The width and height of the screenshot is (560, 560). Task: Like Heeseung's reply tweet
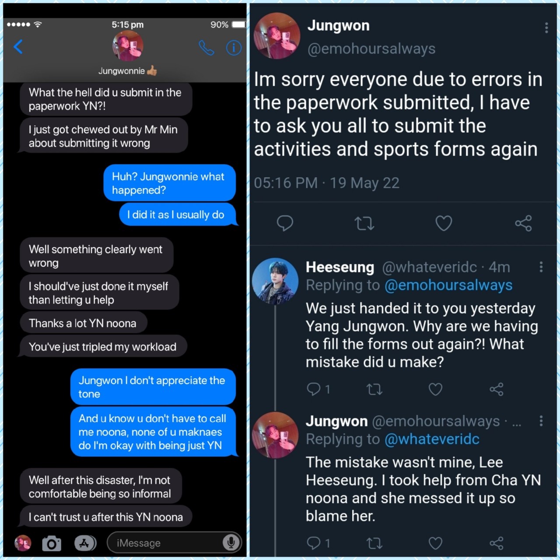(x=435, y=389)
